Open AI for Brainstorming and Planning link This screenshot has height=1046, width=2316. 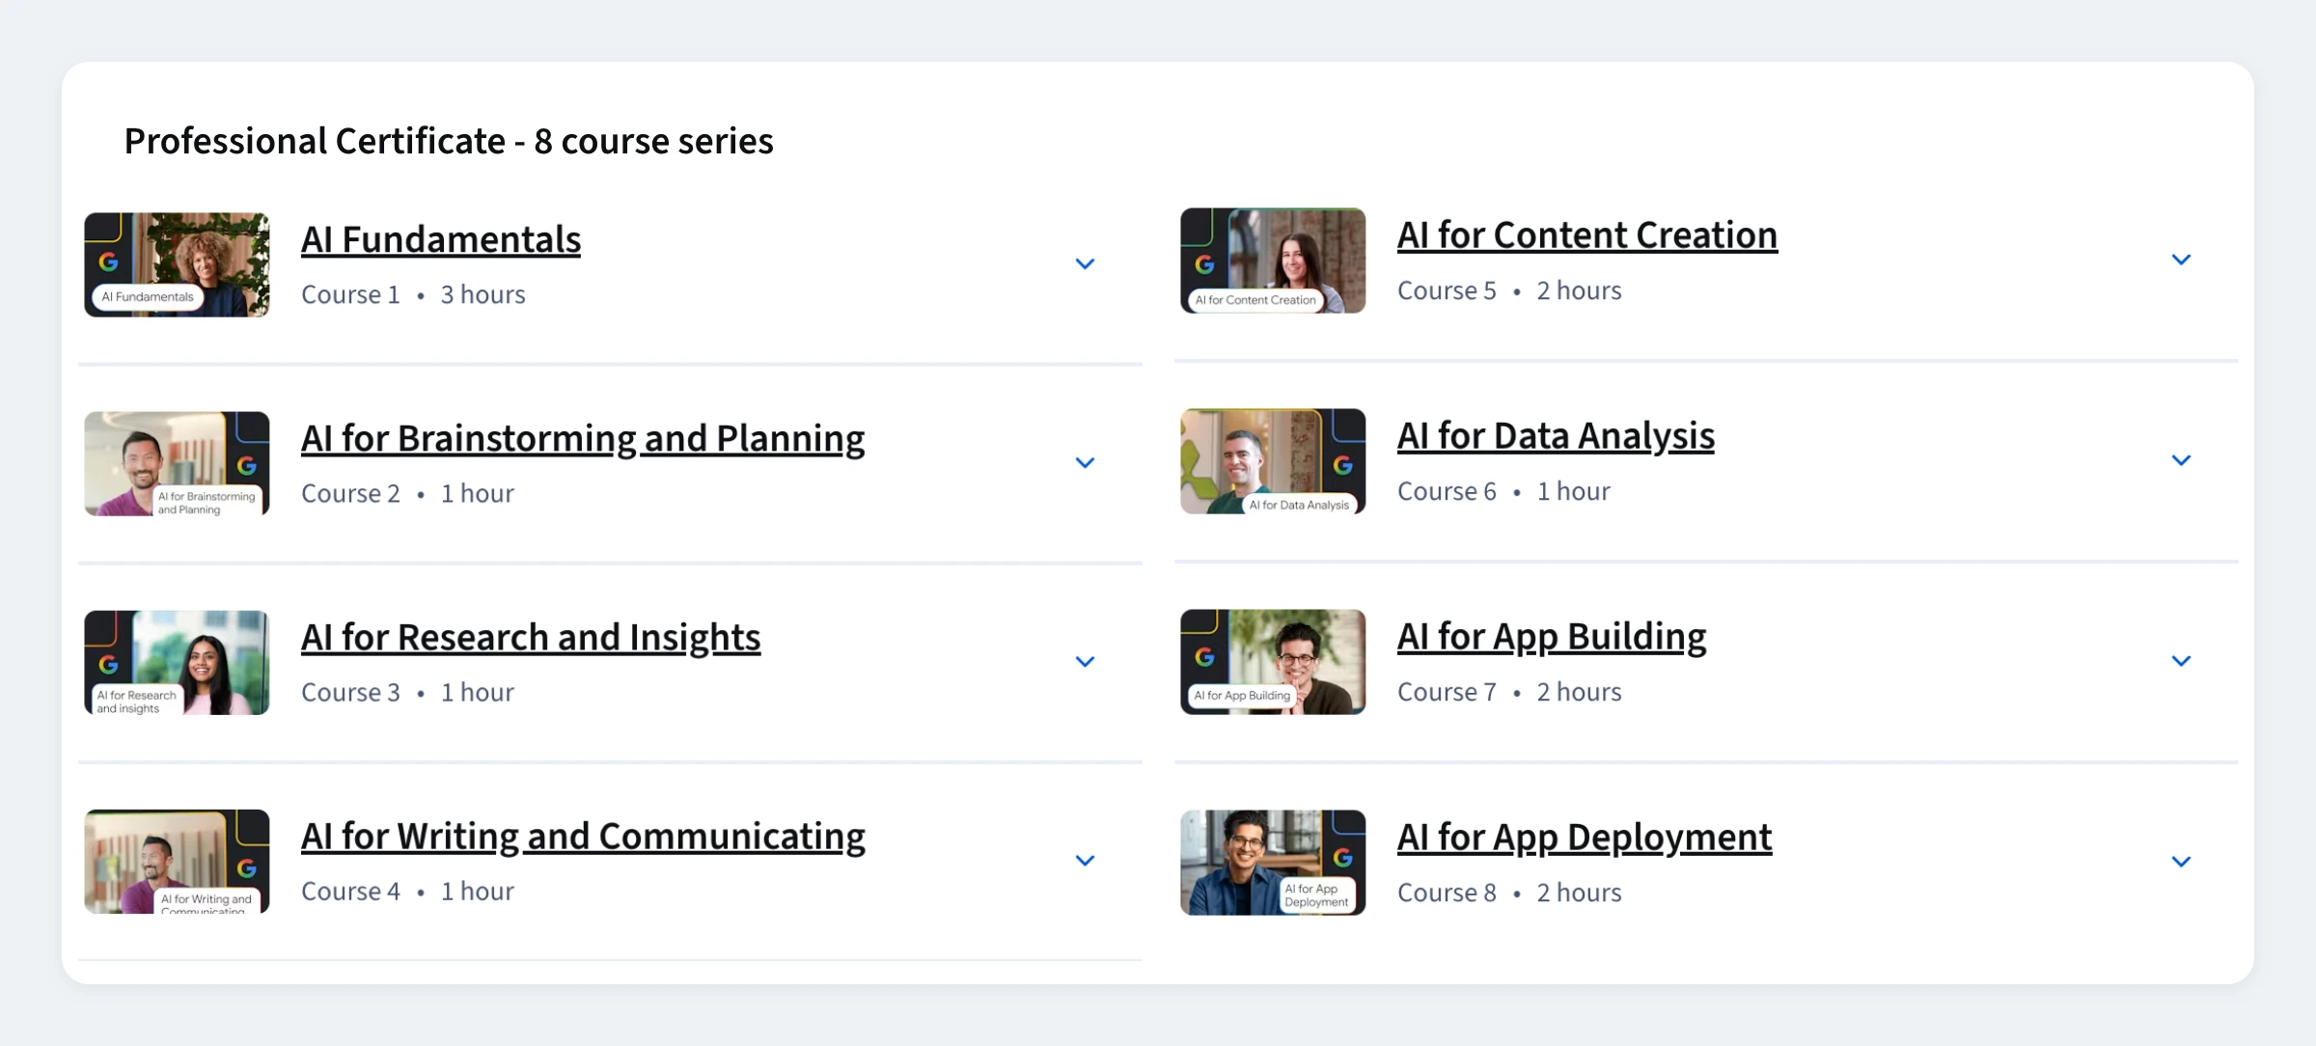pos(583,439)
